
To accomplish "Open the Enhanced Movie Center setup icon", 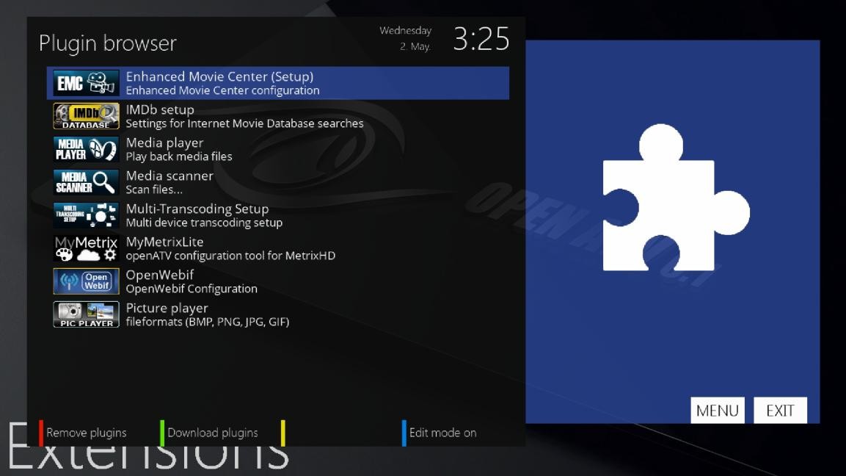I will [85, 82].
